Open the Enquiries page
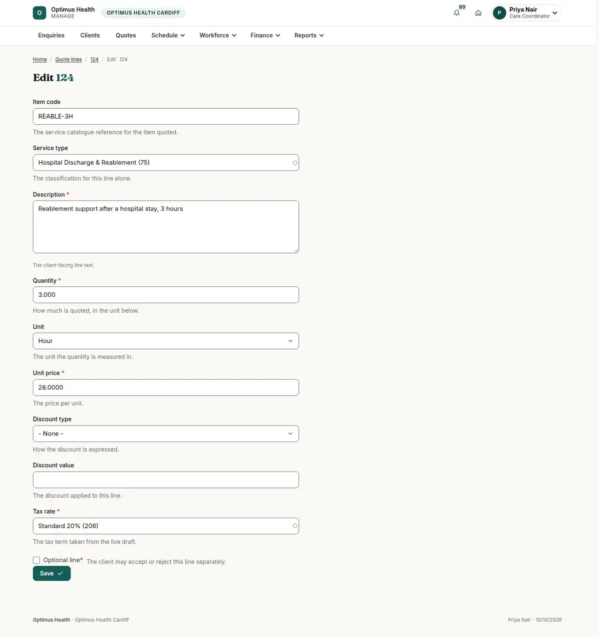Image resolution: width=599 pixels, height=637 pixels. click(x=51, y=35)
